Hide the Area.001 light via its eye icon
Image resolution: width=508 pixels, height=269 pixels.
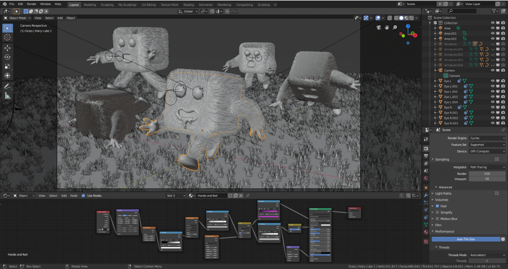pyautogui.click(x=493, y=34)
